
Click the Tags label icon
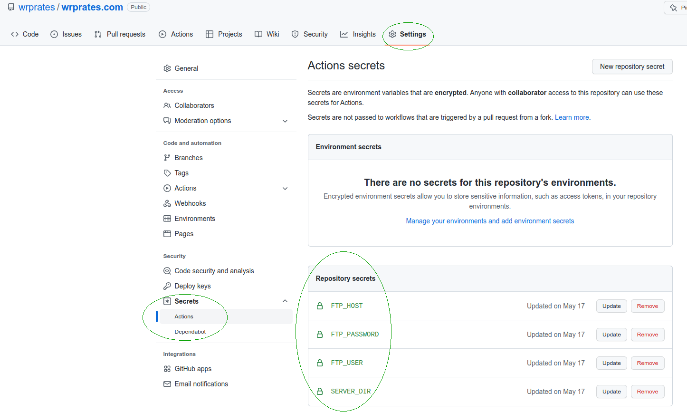tap(167, 173)
